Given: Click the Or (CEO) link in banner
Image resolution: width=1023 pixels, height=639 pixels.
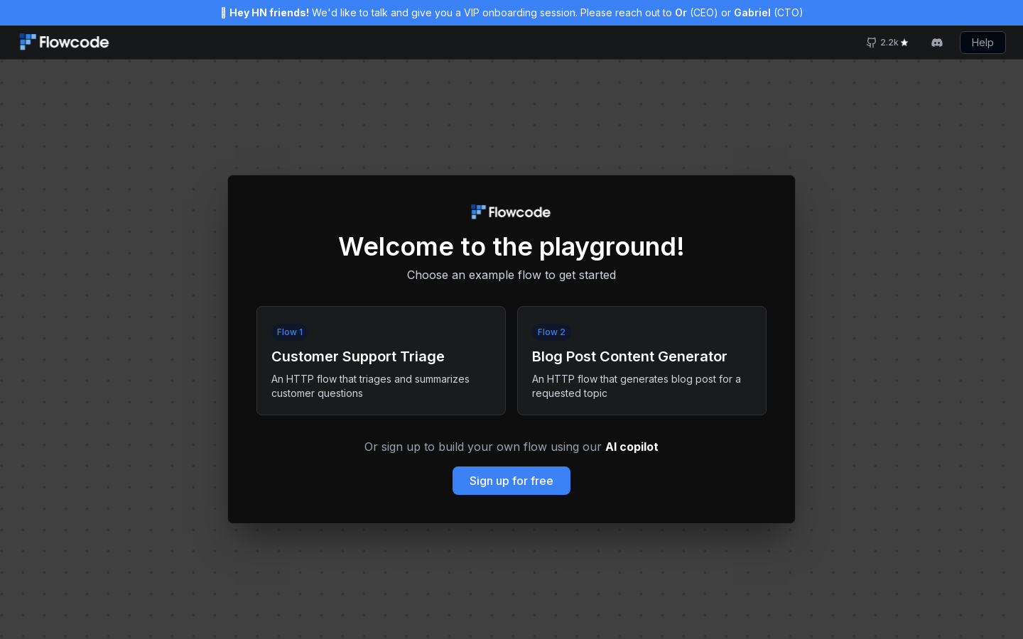Looking at the screenshot, I should coord(681,13).
